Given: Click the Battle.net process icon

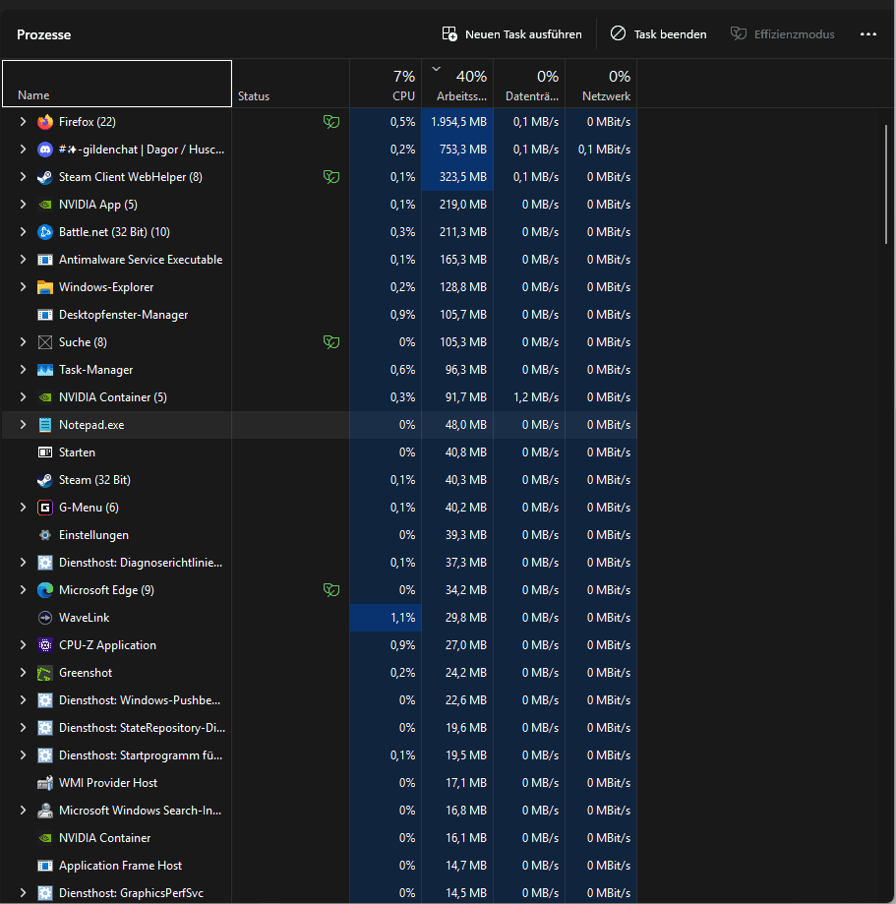Looking at the screenshot, I should 45,232.
